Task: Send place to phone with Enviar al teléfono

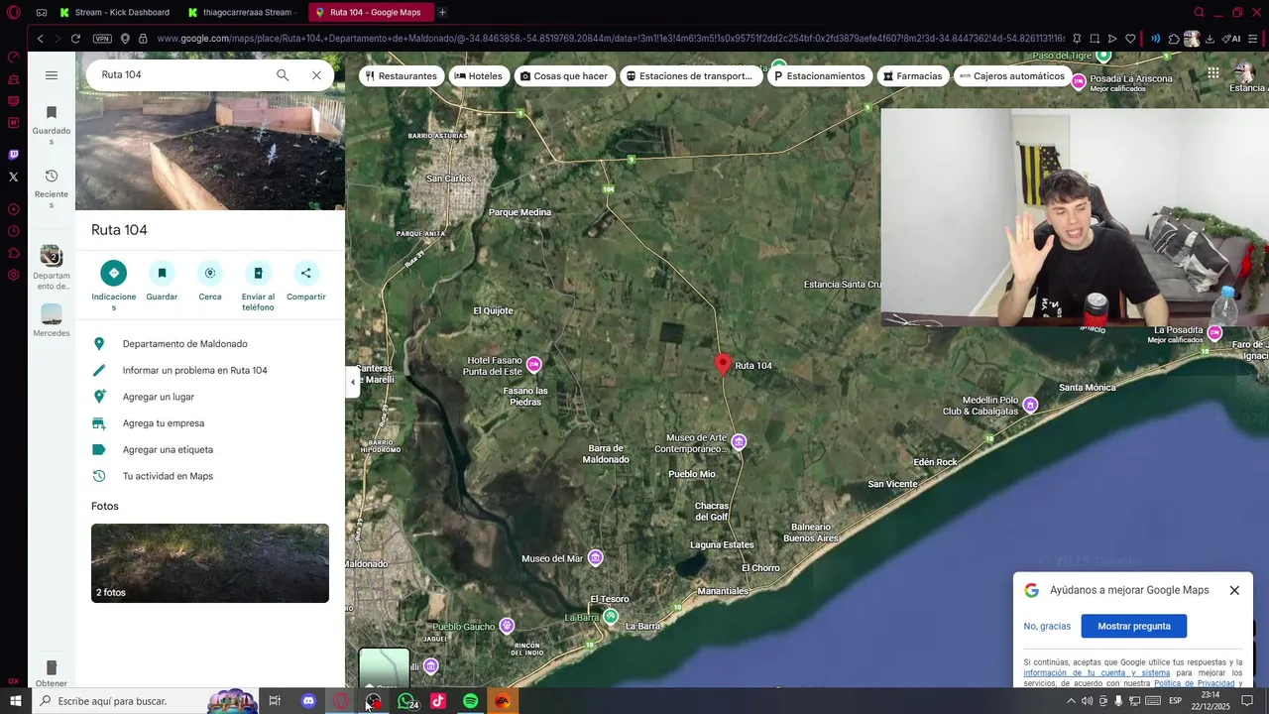Action: coord(258,273)
